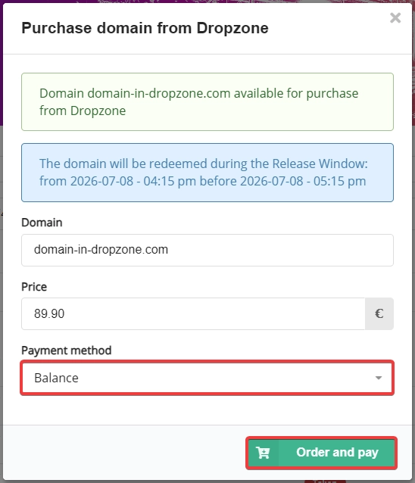Screen dimensions: 415x483
Task: Click the empty space below Payment method
Action: pos(207,410)
